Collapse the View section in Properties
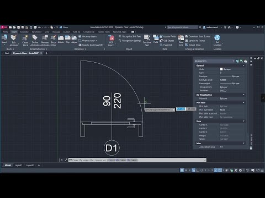Image resolution: width=265 pixels, height=198 pixels. [243, 121]
